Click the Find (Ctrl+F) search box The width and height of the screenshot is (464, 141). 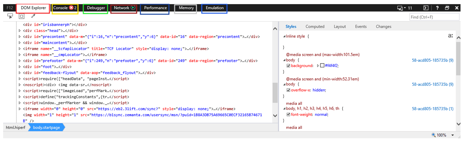tap(434, 17)
